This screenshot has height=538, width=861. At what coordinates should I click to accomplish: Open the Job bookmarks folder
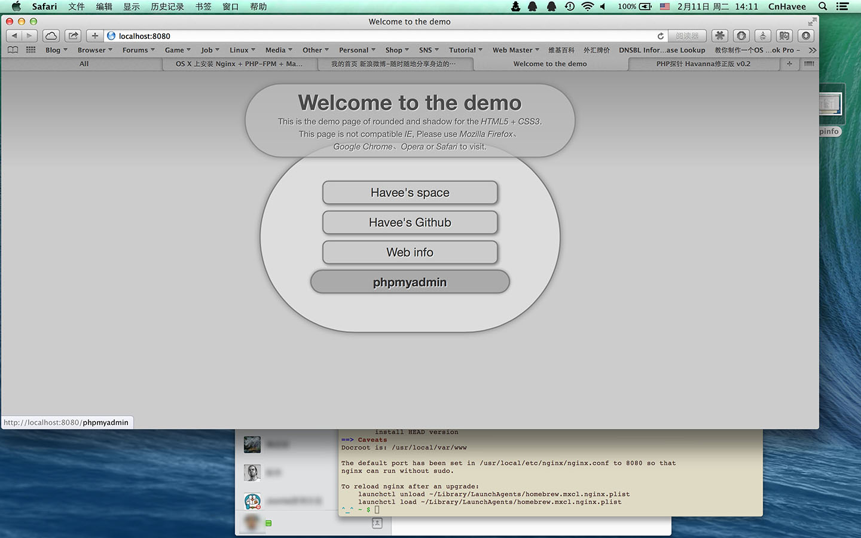click(x=210, y=50)
